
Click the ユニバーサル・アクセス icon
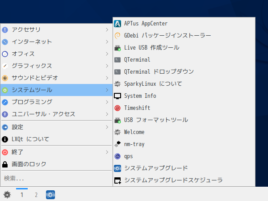coord(5,114)
